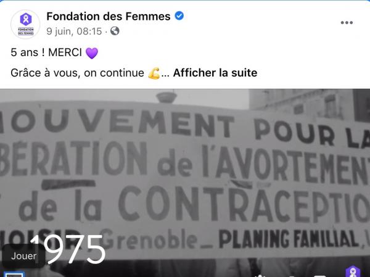Click the flexed biceps emoji
Image resolution: width=370 pixels, height=277 pixels.
click(154, 73)
